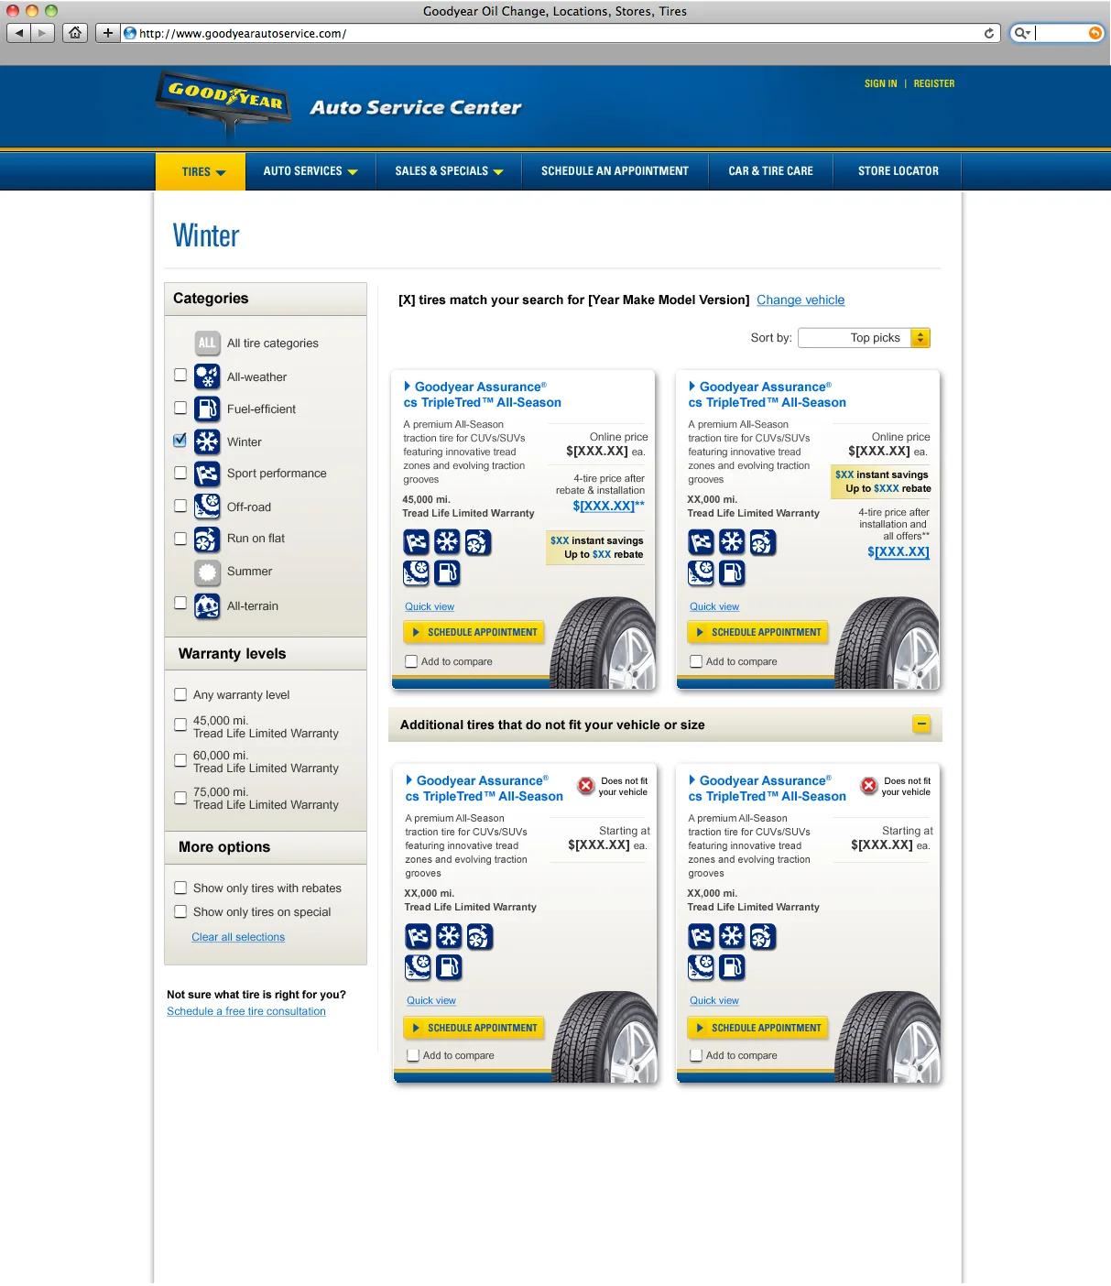The height and width of the screenshot is (1286, 1111).
Task: Open the Car & Tire Care nav item
Action: click(x=770, y=171)
